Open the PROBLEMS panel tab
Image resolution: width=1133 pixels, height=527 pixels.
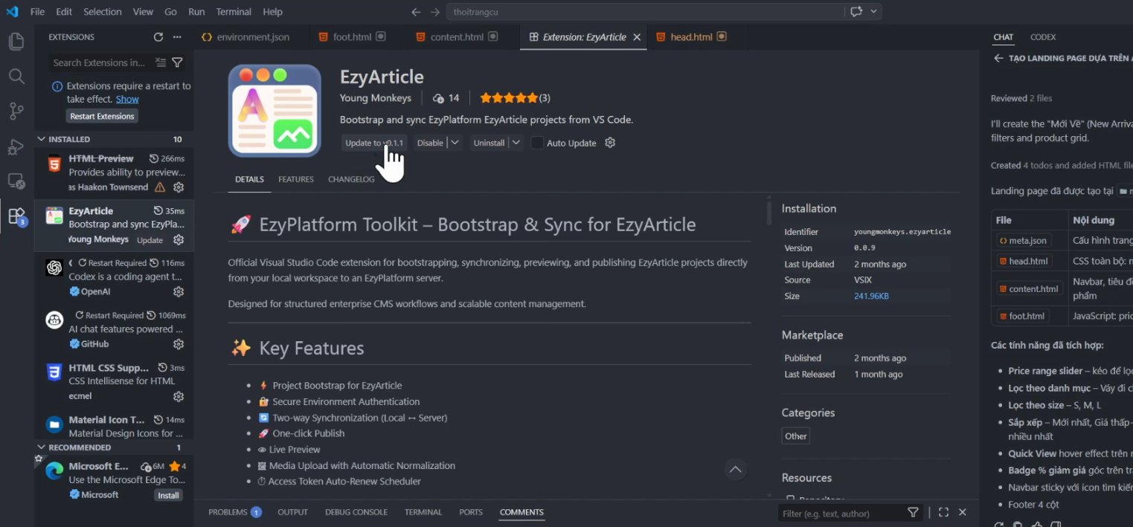pos(235,512)
